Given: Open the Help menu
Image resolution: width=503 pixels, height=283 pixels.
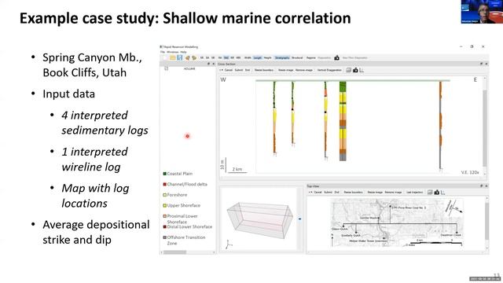Looking at the screenshot, I should (183, 52).
